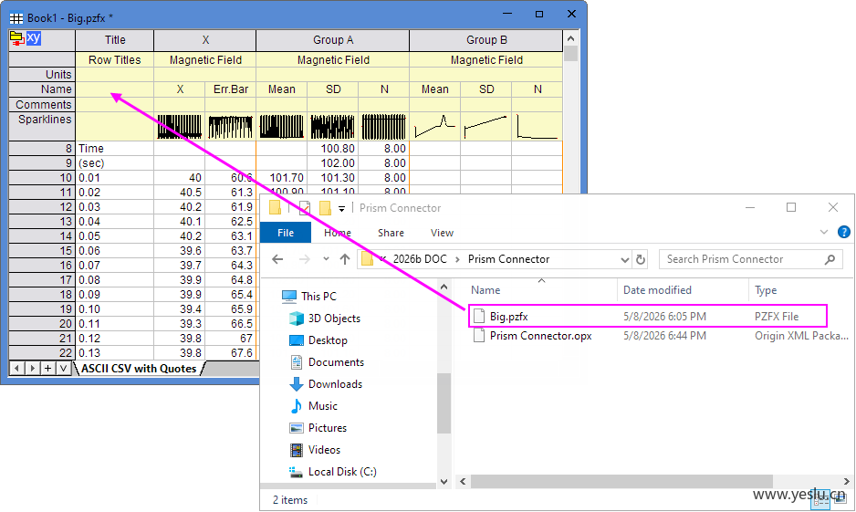The height and width of the screenshot is (512, 856).
Task: Maximize the Book1 workbook window
Action: tap(539, 15)
